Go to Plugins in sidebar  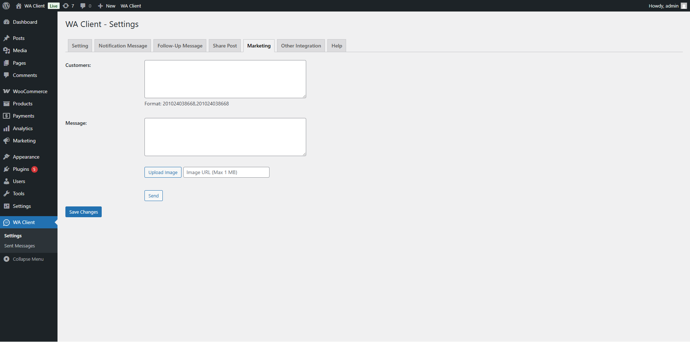point(21,169)
